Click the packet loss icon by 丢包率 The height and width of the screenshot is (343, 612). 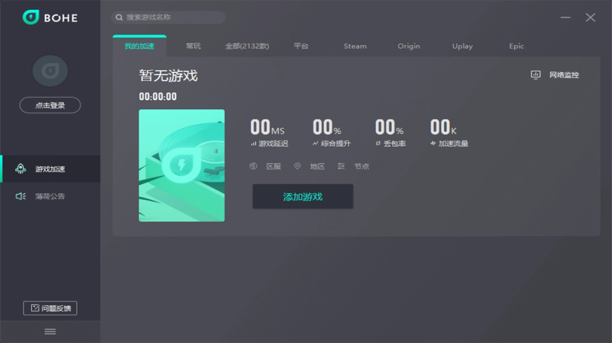(x=378, y=144)
